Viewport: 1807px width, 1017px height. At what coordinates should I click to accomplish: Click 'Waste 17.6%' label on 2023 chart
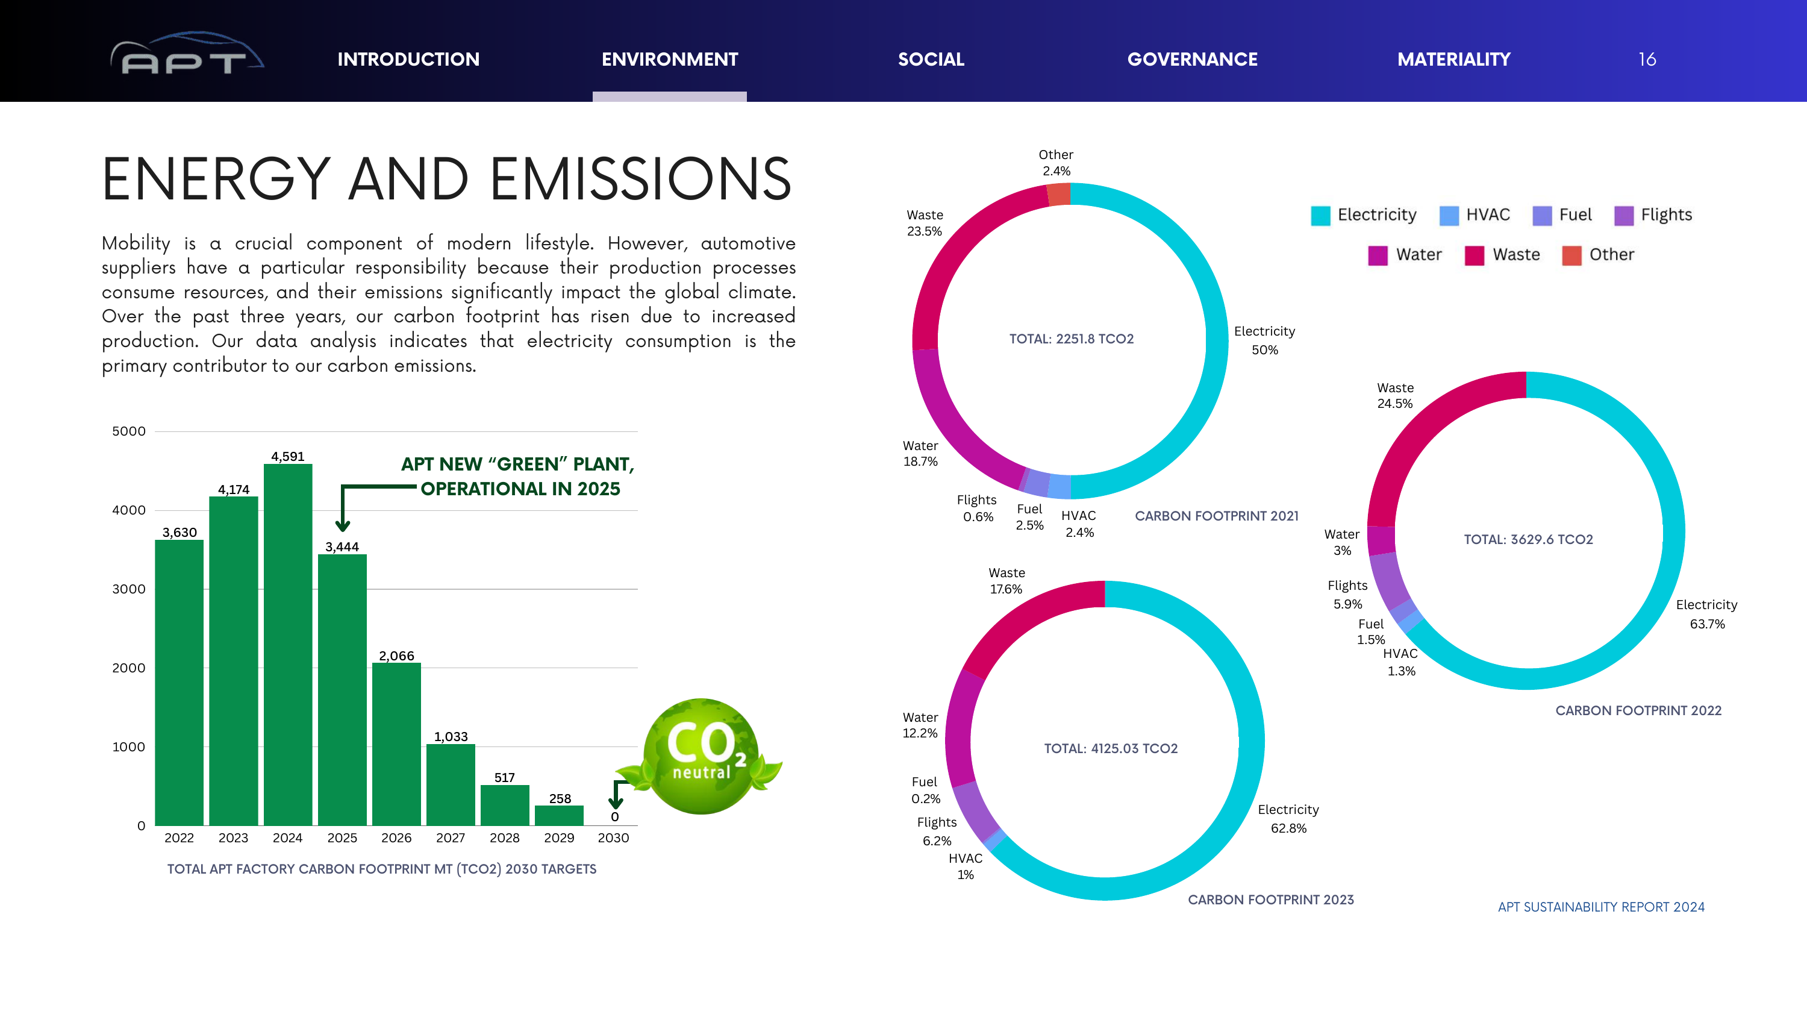click(1006, 580)
